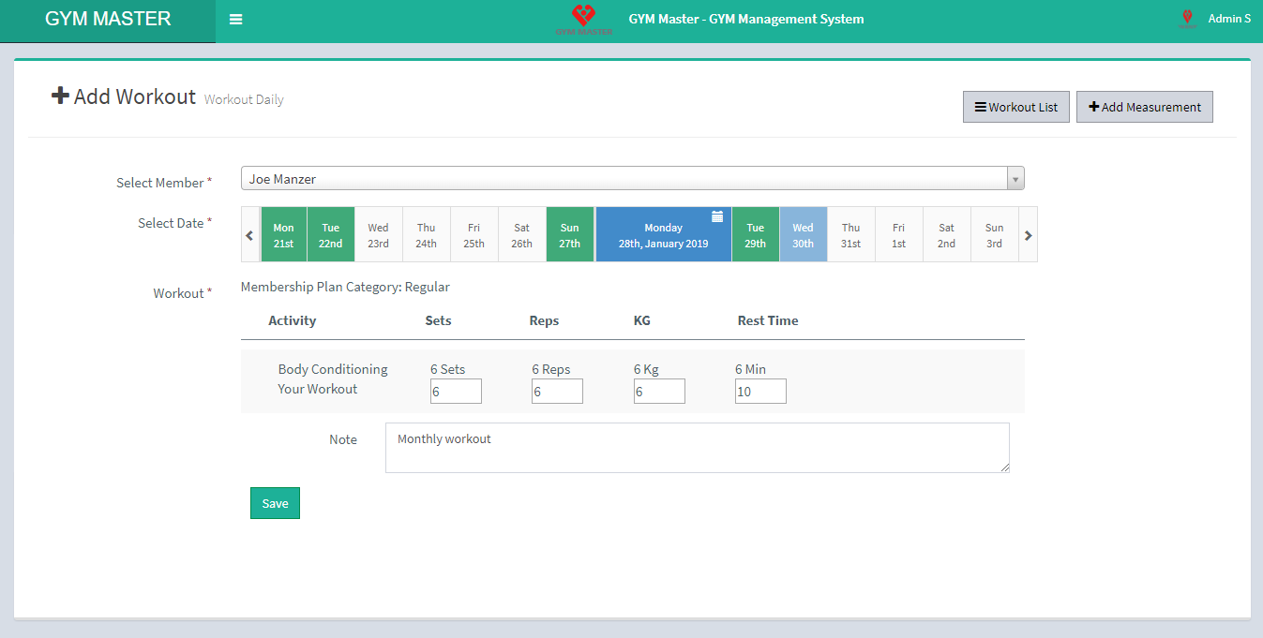Click the calendar icon on selected date
1263x638 pixels.
[x=717, y=216]
